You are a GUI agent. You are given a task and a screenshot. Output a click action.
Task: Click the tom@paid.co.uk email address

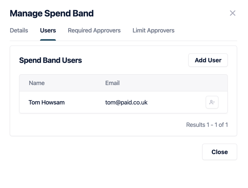tap(126, 102)
